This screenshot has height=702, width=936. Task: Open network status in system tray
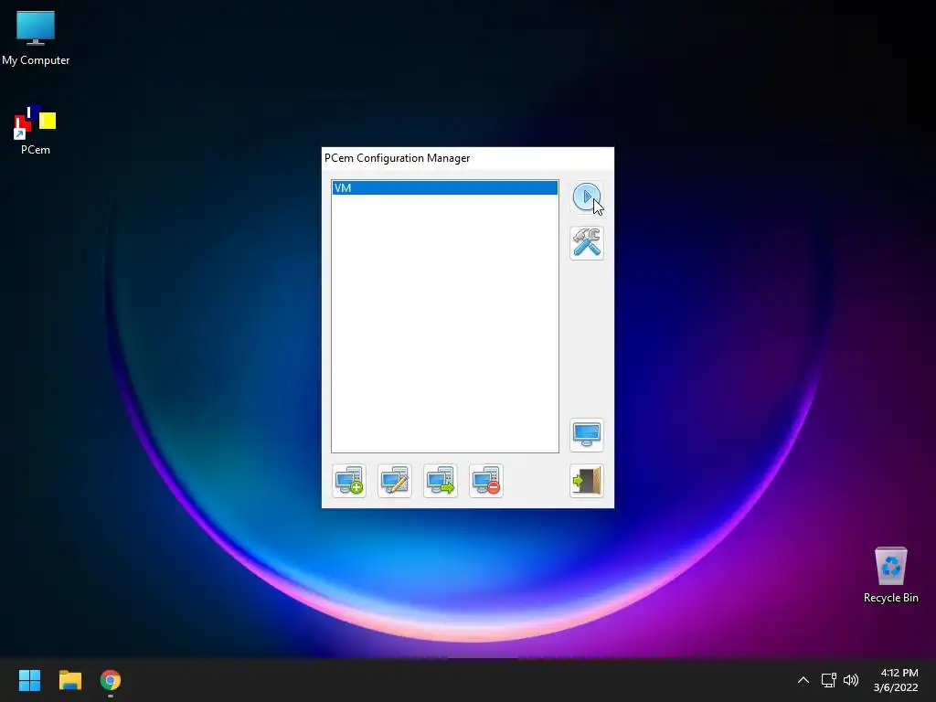coord(828,680)
